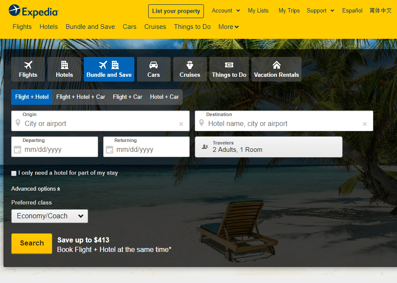
Task: Select the Hotels building tab
Action: click(64, 69)
